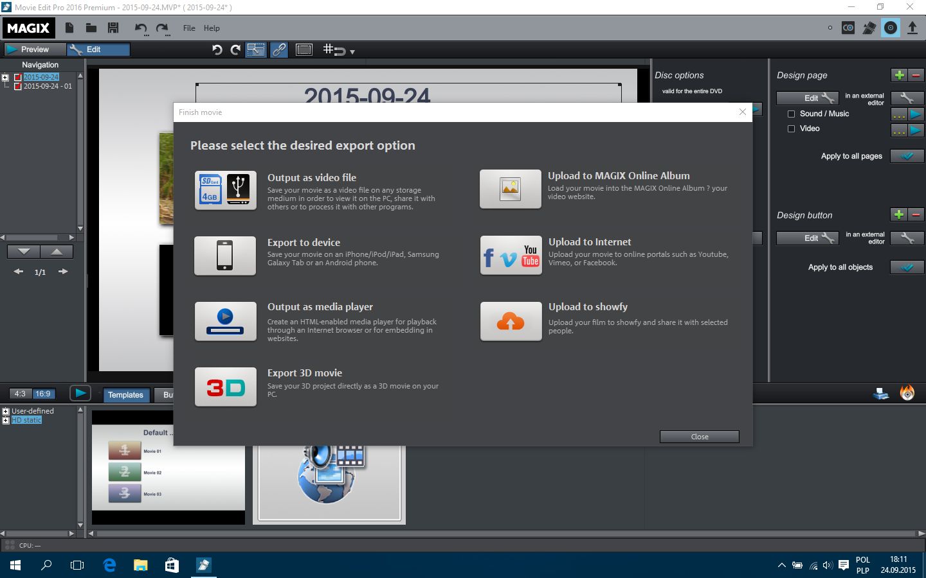This screenshot has height=578, width=926.
Task: Save the project with the floppy disk icon
Action: pos(113,28)
